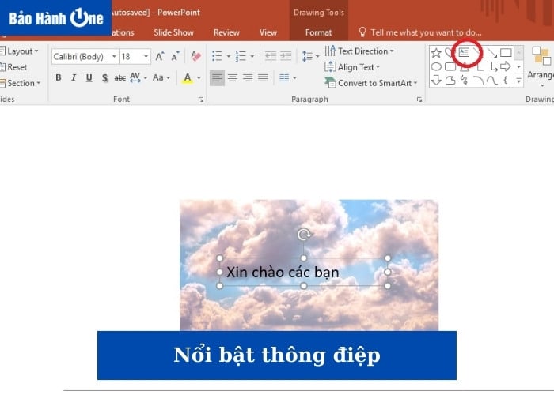The height and width of the screenshot is (395, 554).
Task: Open the Review tab
Action: (226, 32)
